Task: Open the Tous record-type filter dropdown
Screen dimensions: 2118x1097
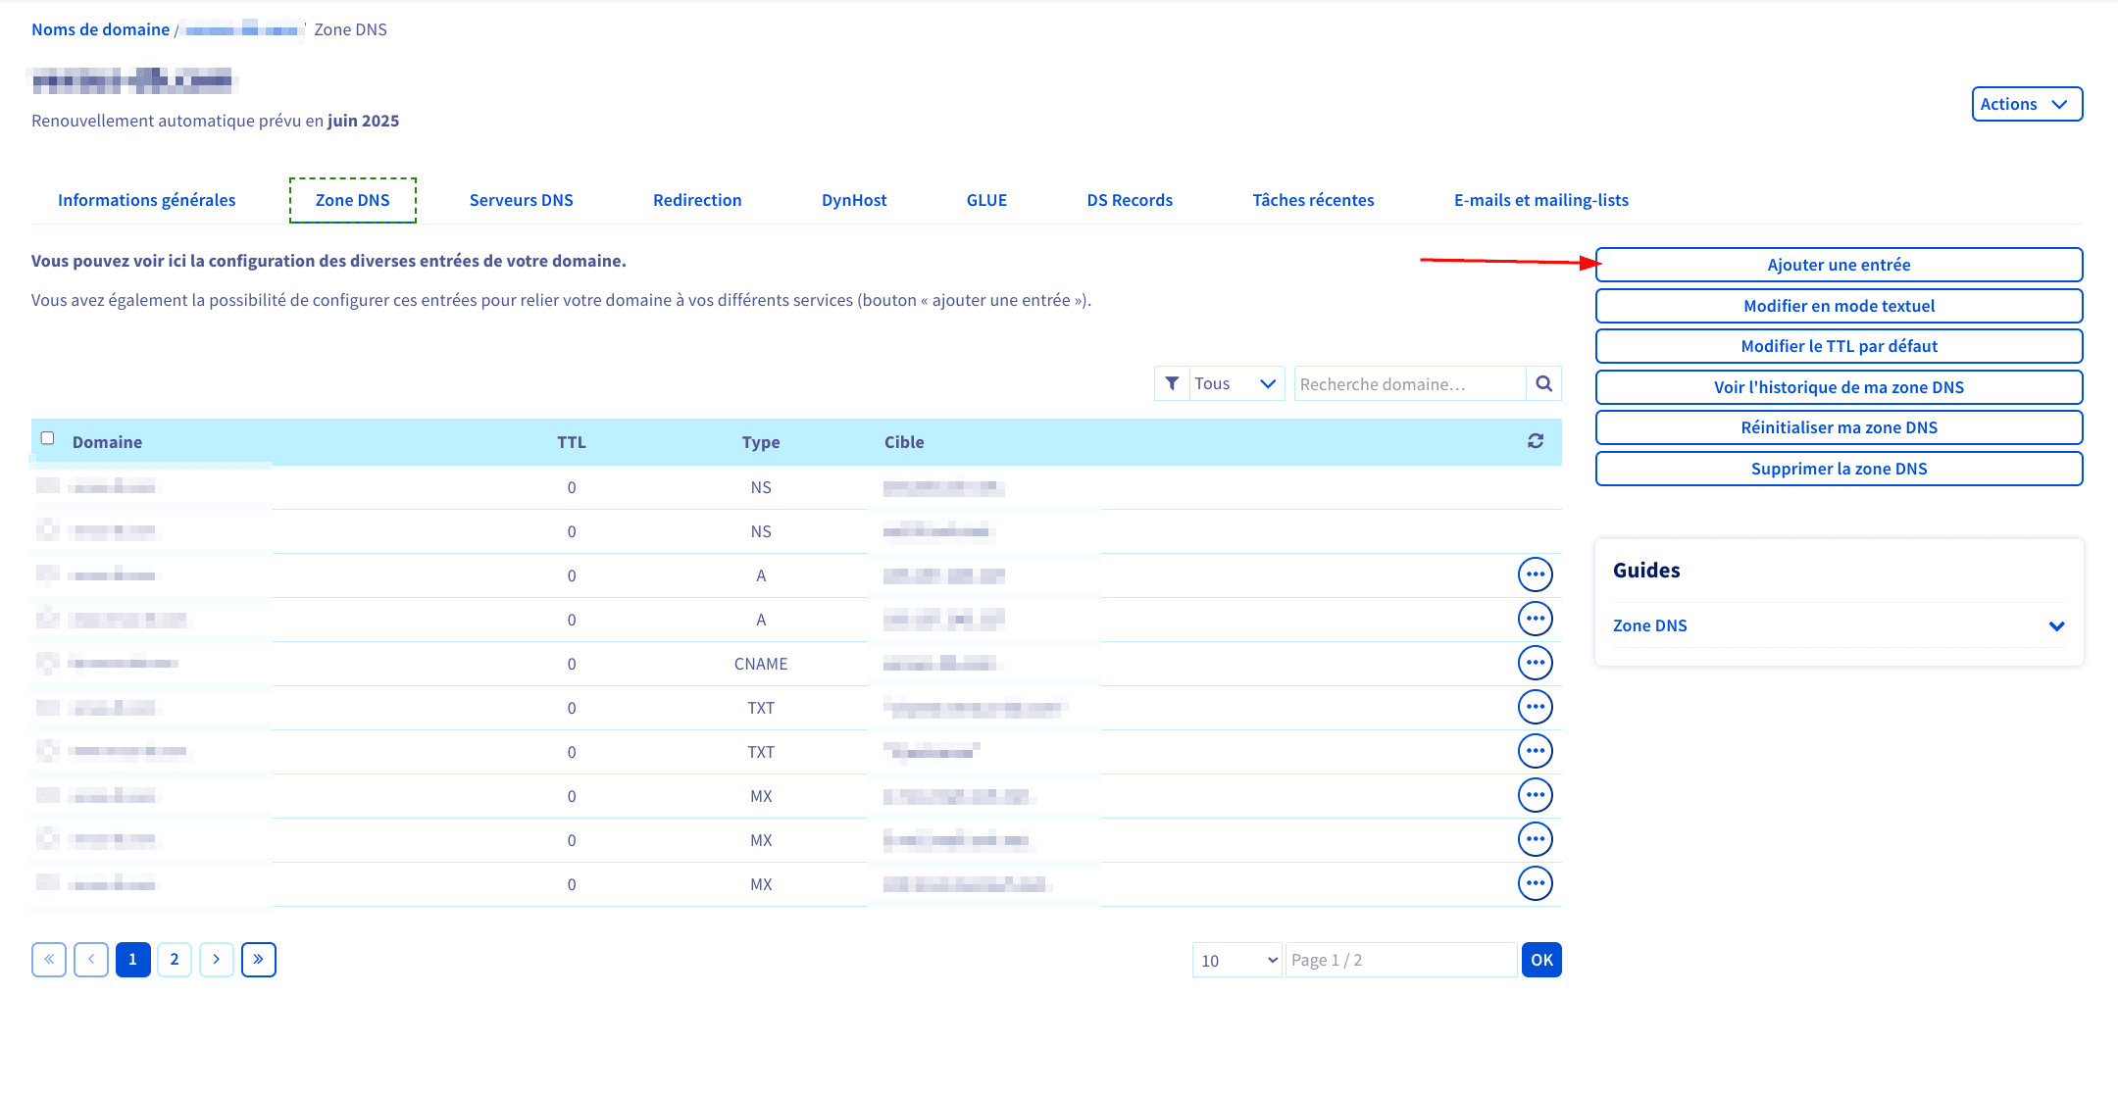Action: tap(1235, 383)
